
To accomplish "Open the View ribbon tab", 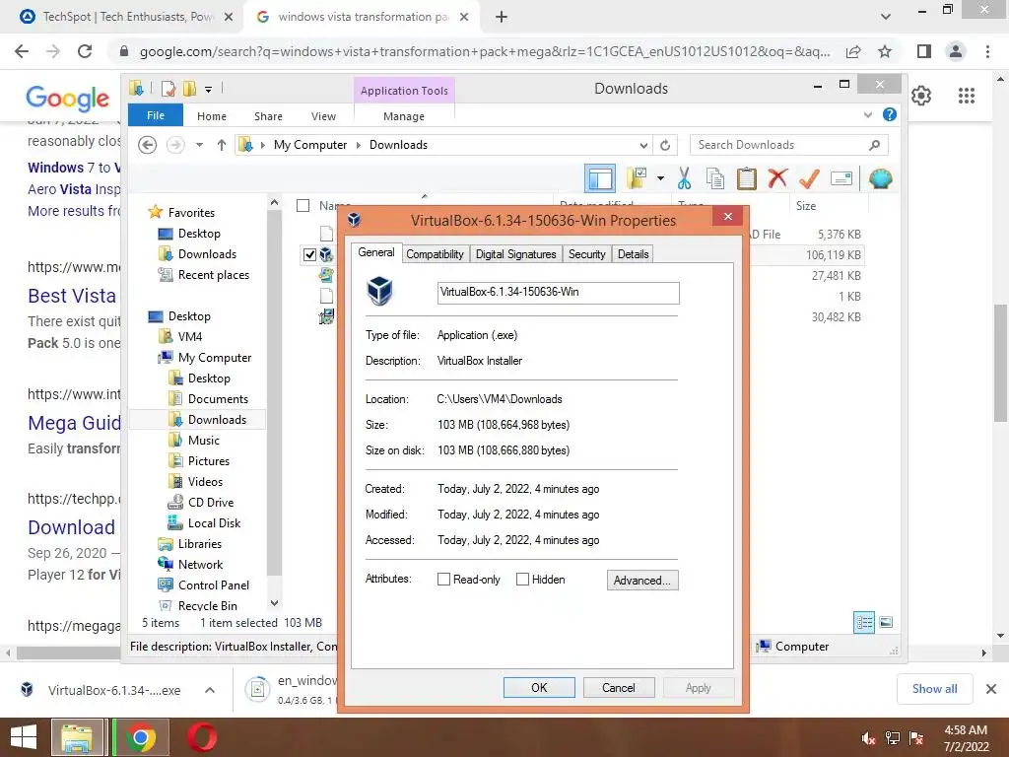I will pos(323,116).
